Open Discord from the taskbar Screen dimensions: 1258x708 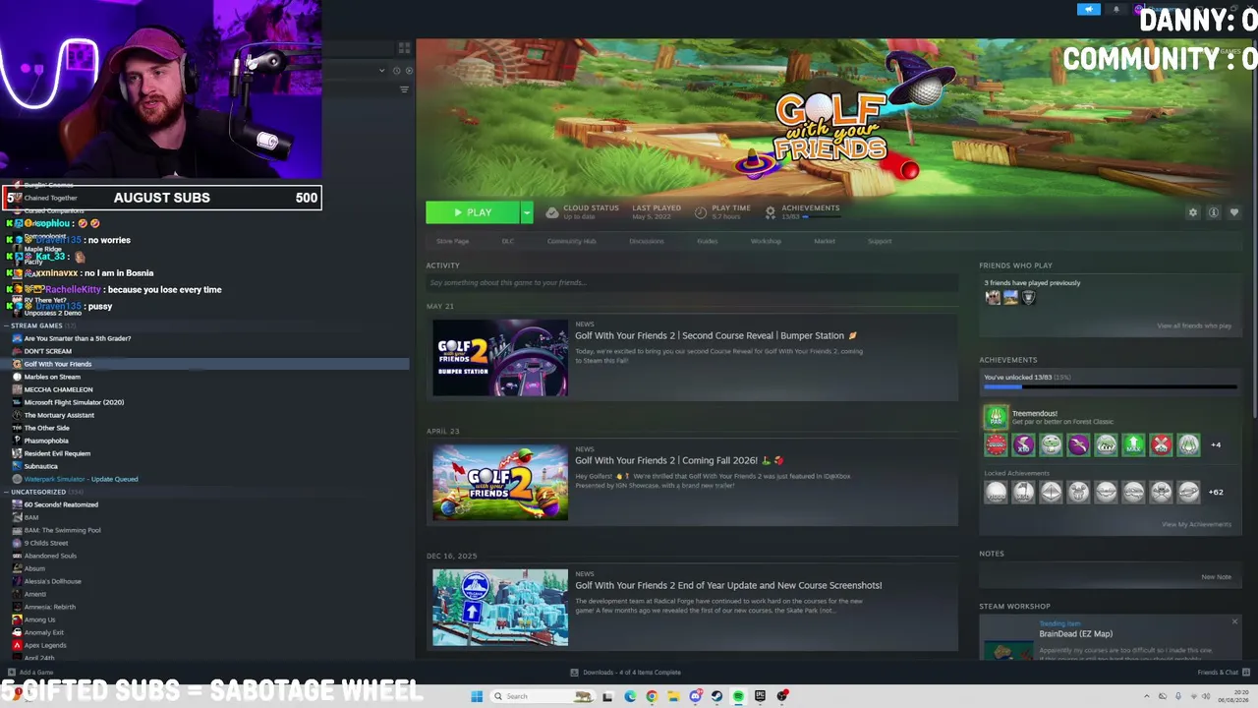click(695, 696)
